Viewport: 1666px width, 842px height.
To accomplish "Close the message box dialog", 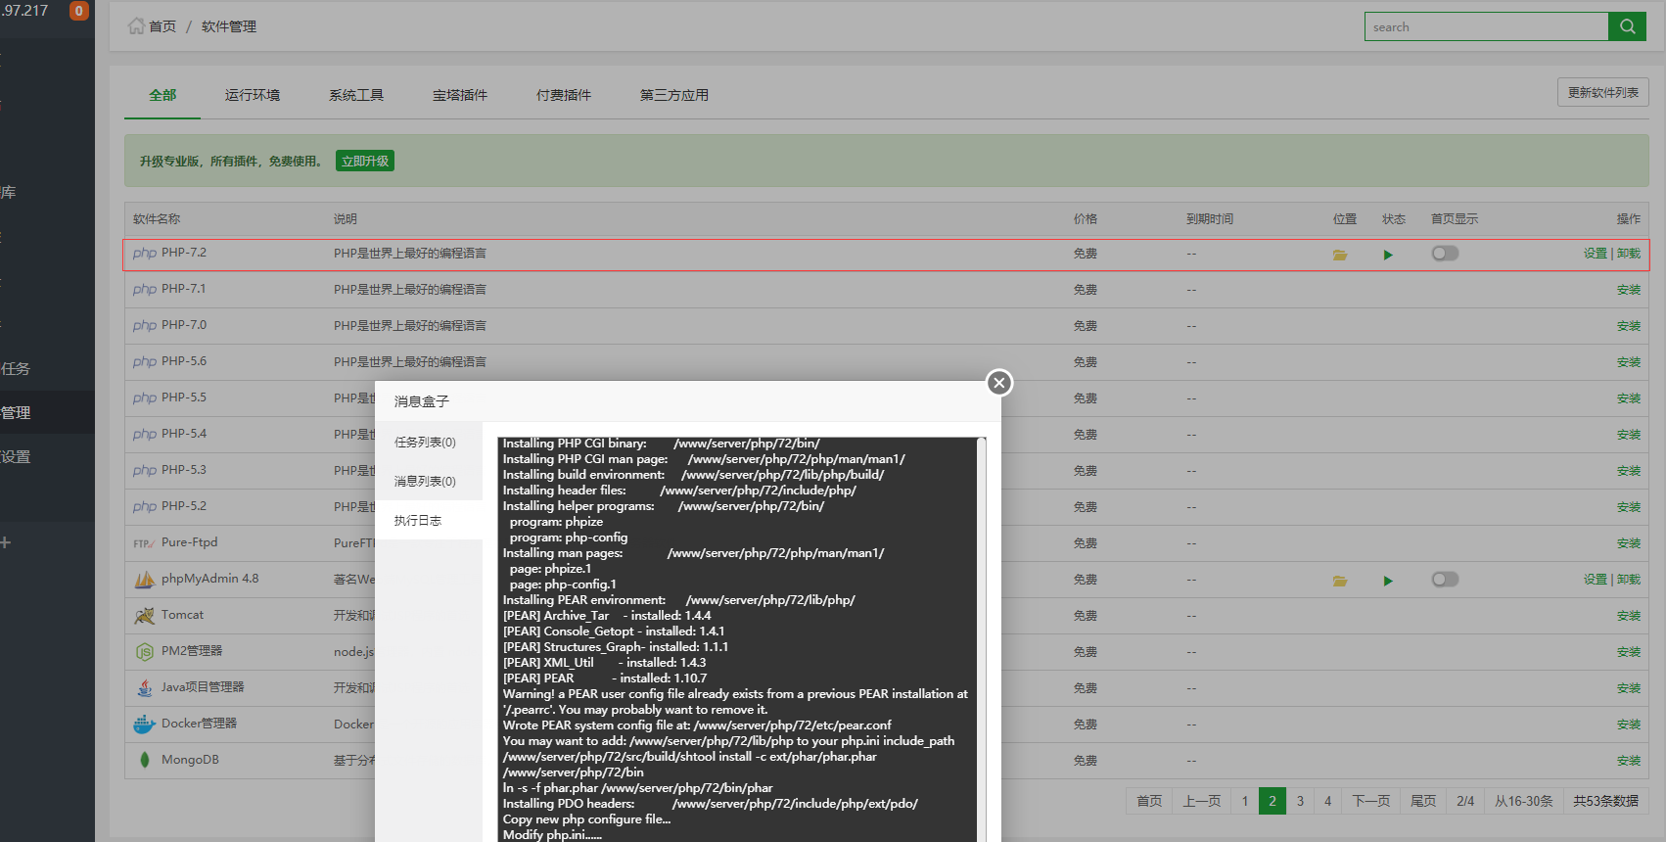I will [998, 383].
